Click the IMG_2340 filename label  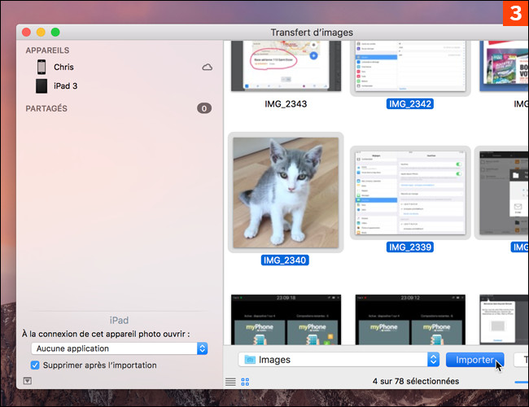[x=286, y=260]
